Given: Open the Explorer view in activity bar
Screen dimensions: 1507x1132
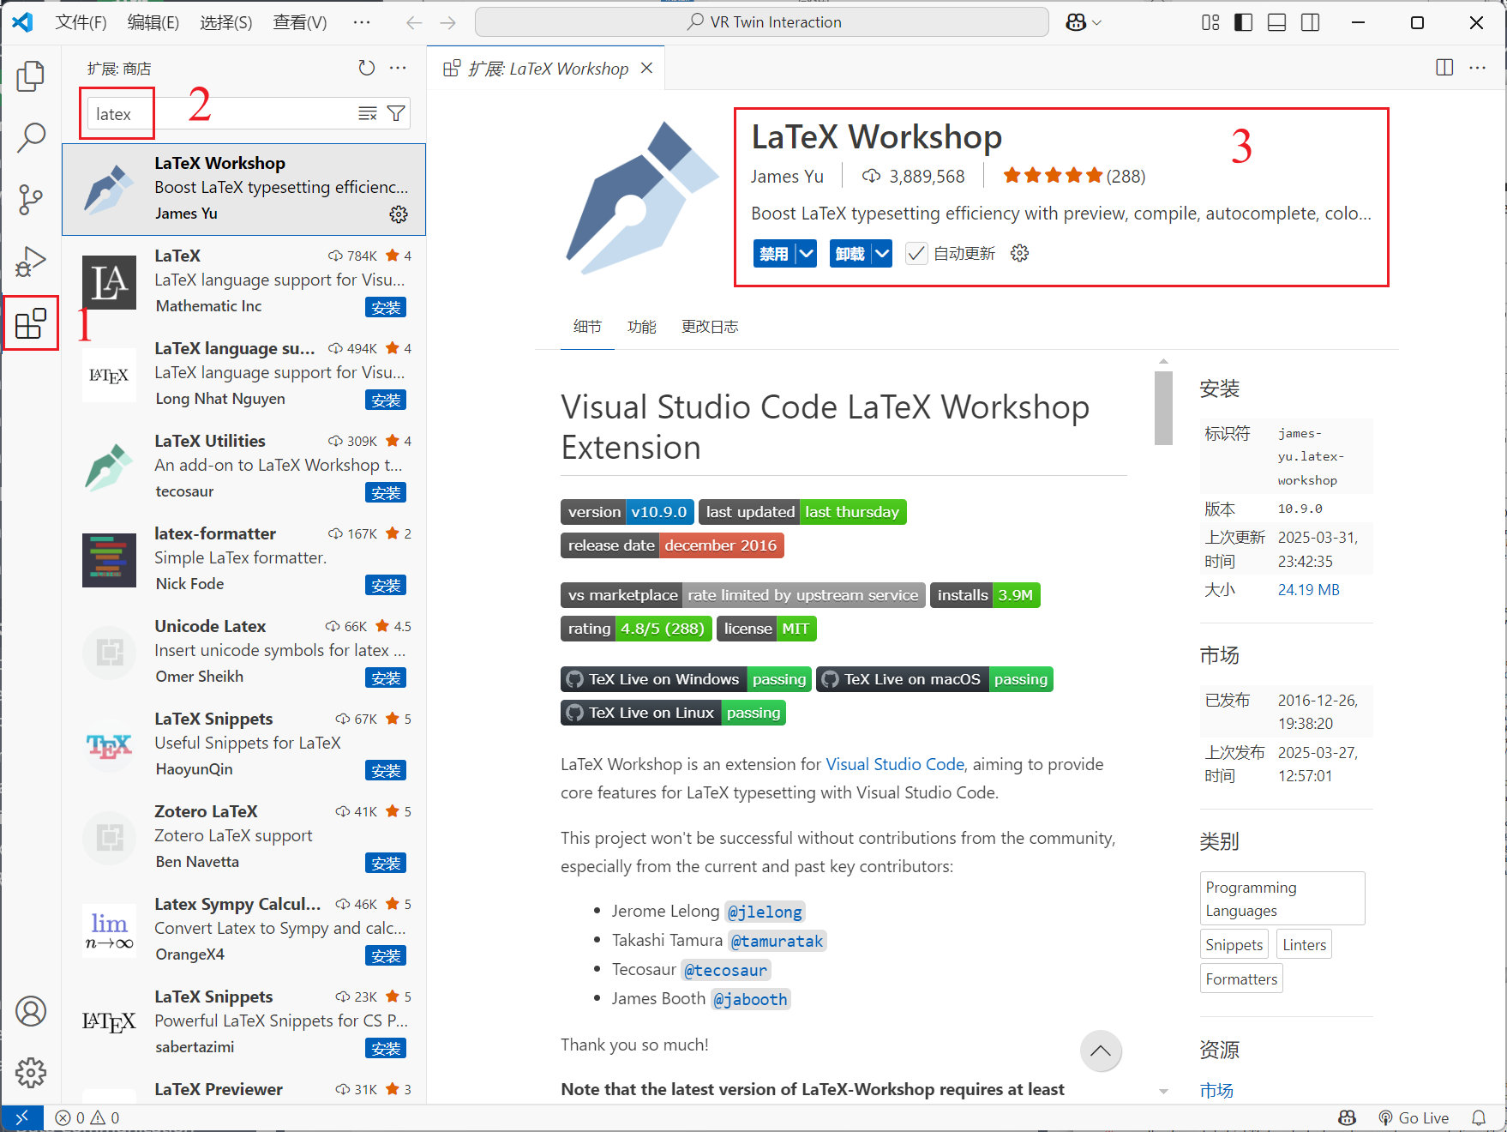Looking at the screenshot, I should click(x=31, y=75).
